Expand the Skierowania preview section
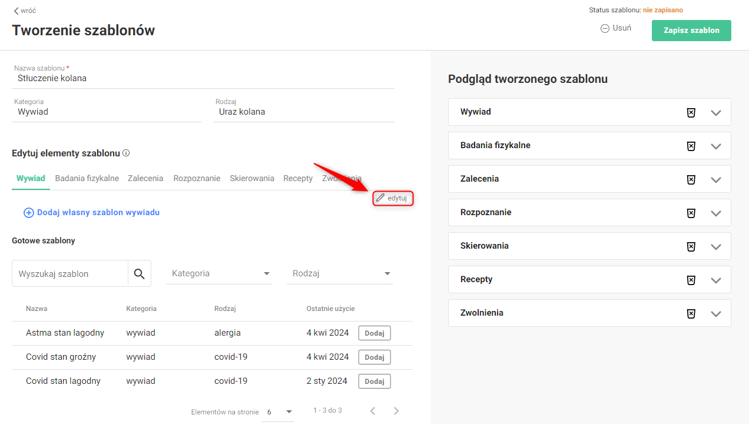This screenshot has width=749, height=425. click(716, 247)
